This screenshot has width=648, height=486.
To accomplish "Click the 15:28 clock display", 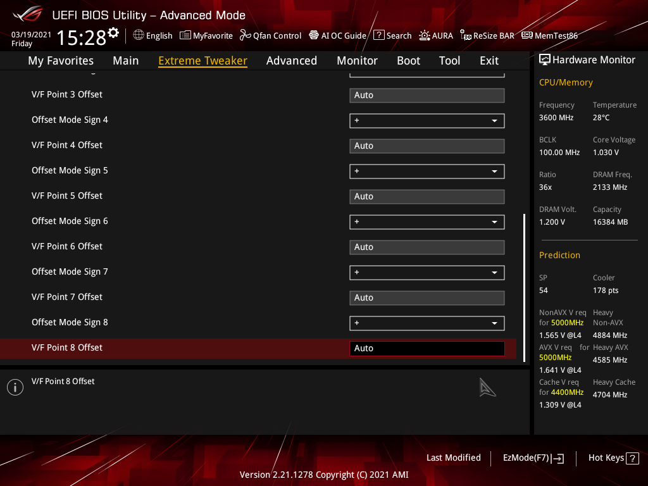I will (x=81, y=37).
